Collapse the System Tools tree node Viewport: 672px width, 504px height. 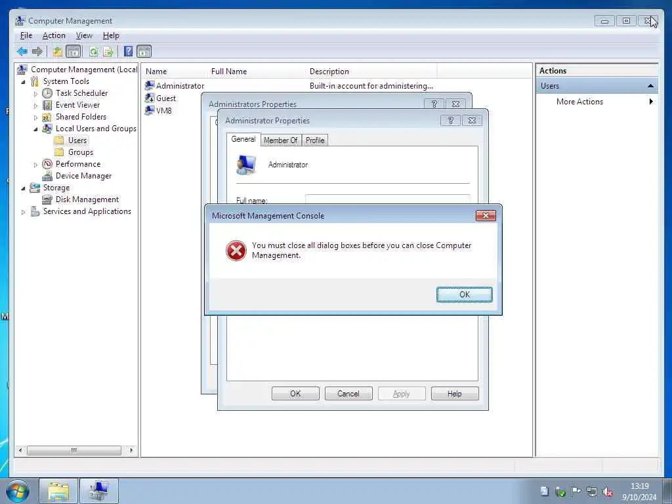(23, 81)
